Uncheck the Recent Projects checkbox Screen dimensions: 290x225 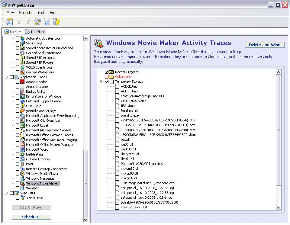tap(107, 72)
